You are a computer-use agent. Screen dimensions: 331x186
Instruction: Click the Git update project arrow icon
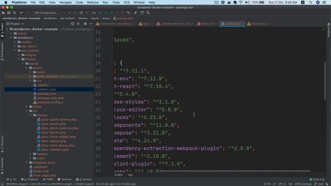pos(100,13)
